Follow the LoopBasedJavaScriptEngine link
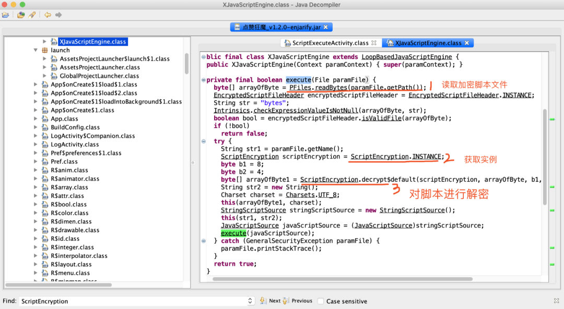The width and height of the screenshot is (564, 309). (407, 57)
